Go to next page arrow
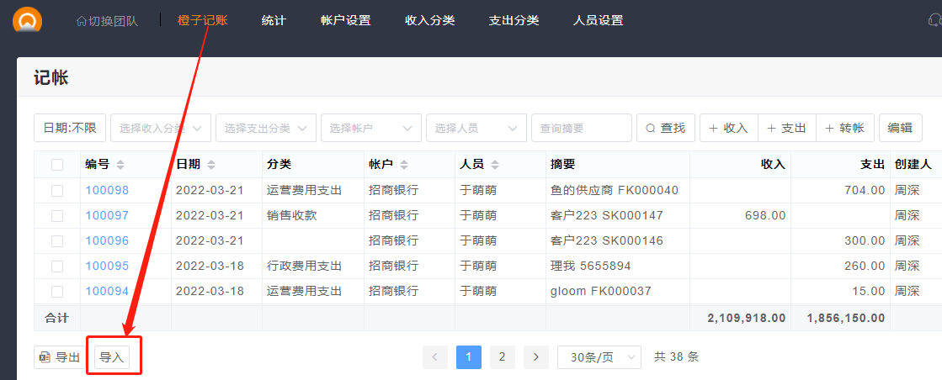 tap(536, 357)
